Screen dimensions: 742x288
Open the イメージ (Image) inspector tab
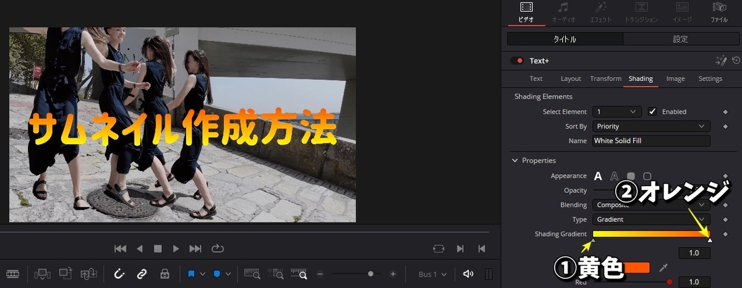click(682, 13)
